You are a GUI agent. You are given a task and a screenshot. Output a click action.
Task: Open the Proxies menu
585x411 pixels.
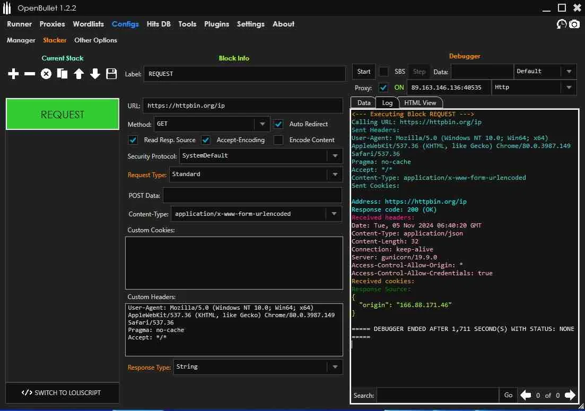tap(52, 24)
